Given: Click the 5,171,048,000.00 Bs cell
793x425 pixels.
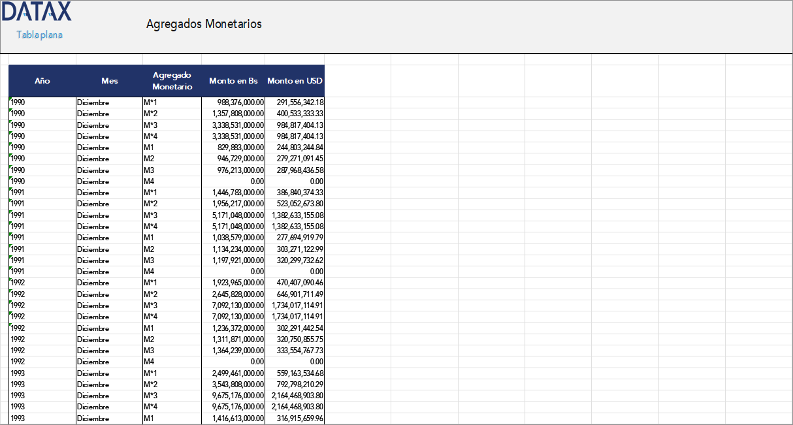Looking at the screenshot, I should [235, 215].
